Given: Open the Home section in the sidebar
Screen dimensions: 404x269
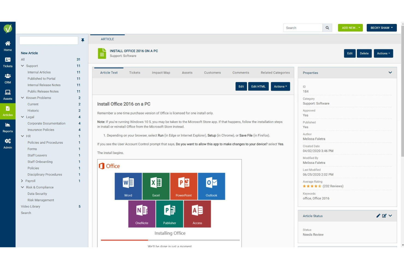Looking at the screenshot, I should tap(8, 46).
